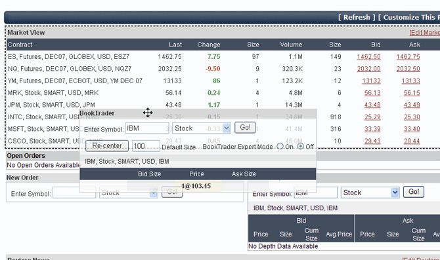Click the Bid column header in Market View

click(x=376, y=45)
